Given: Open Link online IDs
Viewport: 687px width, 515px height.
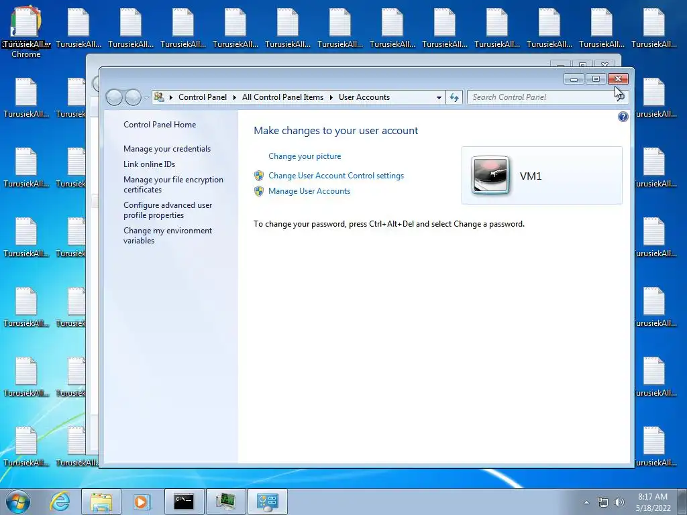Looking at the screenshot, I should pyautogui.click(x=149, y=164).
